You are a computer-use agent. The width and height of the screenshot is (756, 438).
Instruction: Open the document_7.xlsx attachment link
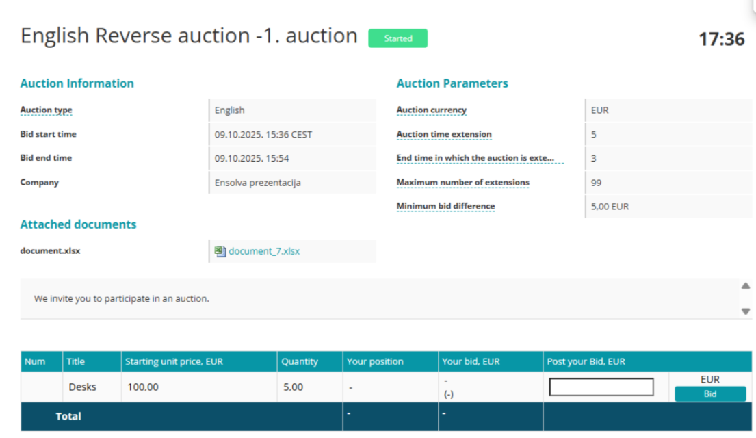click(264, 251)
